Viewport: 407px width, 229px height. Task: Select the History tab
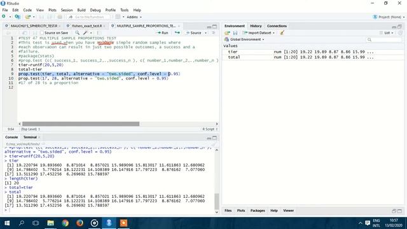tap(256, 26)
